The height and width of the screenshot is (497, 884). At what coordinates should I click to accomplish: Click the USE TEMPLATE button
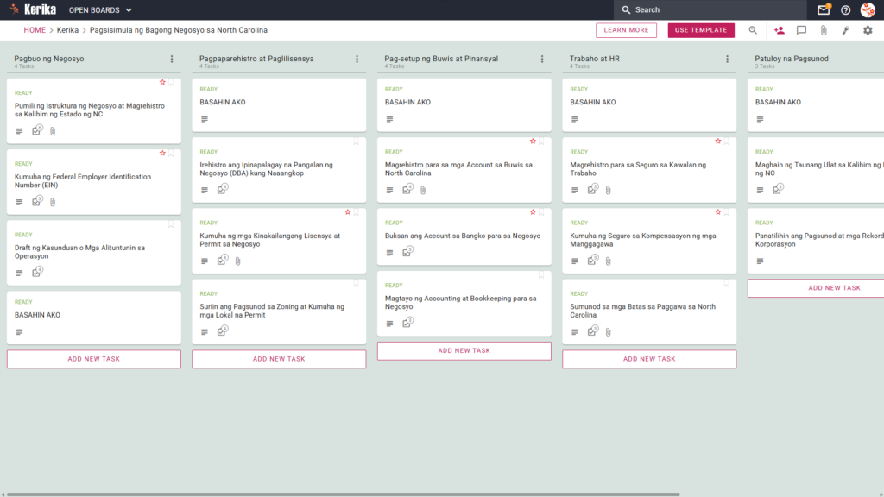pos(701,30)
